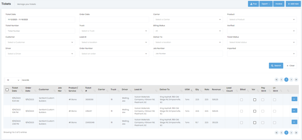Viewport: 302px width, 140px height.
Task: Open the Export menu
Action: click(x=265, y=4)
